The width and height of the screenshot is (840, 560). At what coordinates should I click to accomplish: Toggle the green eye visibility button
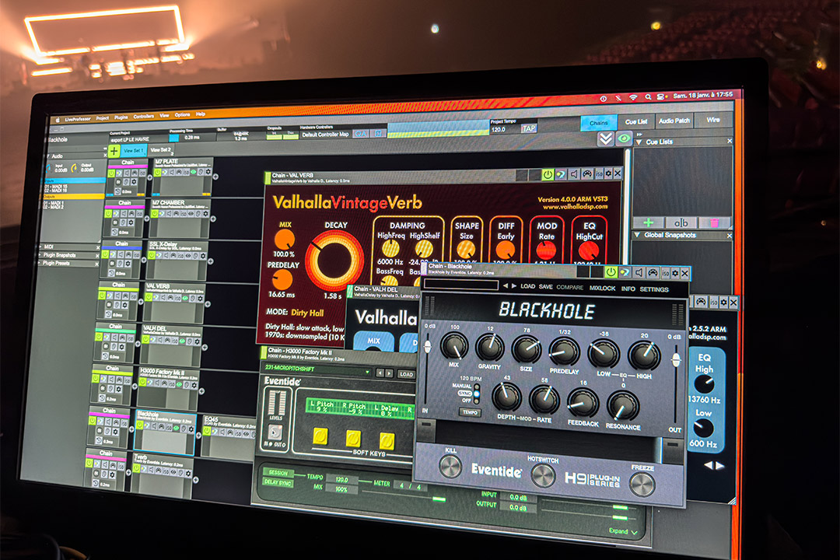(624, 138)
